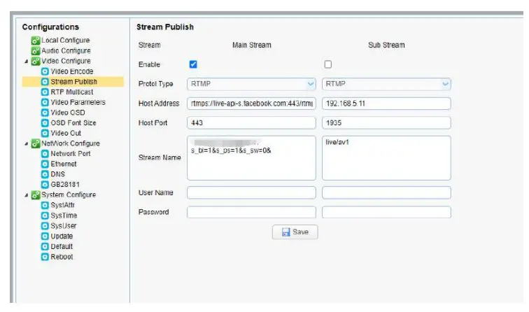This screenshot has height=312, width=529.
Task: Click the DNS item icon
Action: click(x=45, y=174)
